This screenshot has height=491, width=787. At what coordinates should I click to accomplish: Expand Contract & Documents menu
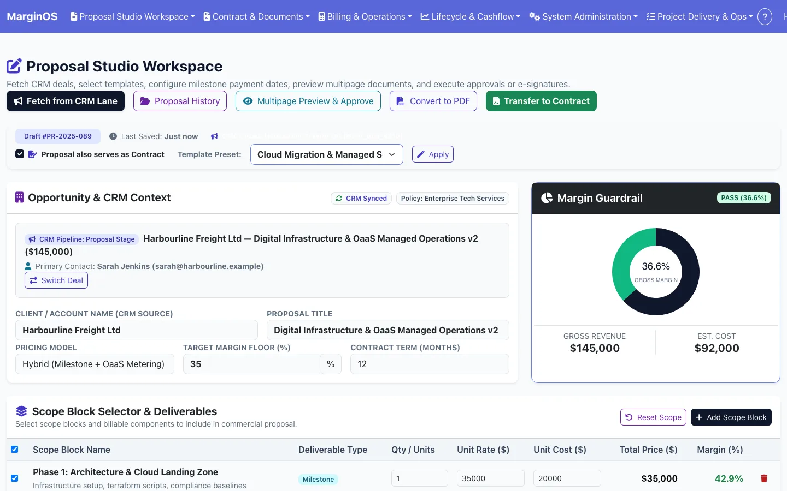256,16
